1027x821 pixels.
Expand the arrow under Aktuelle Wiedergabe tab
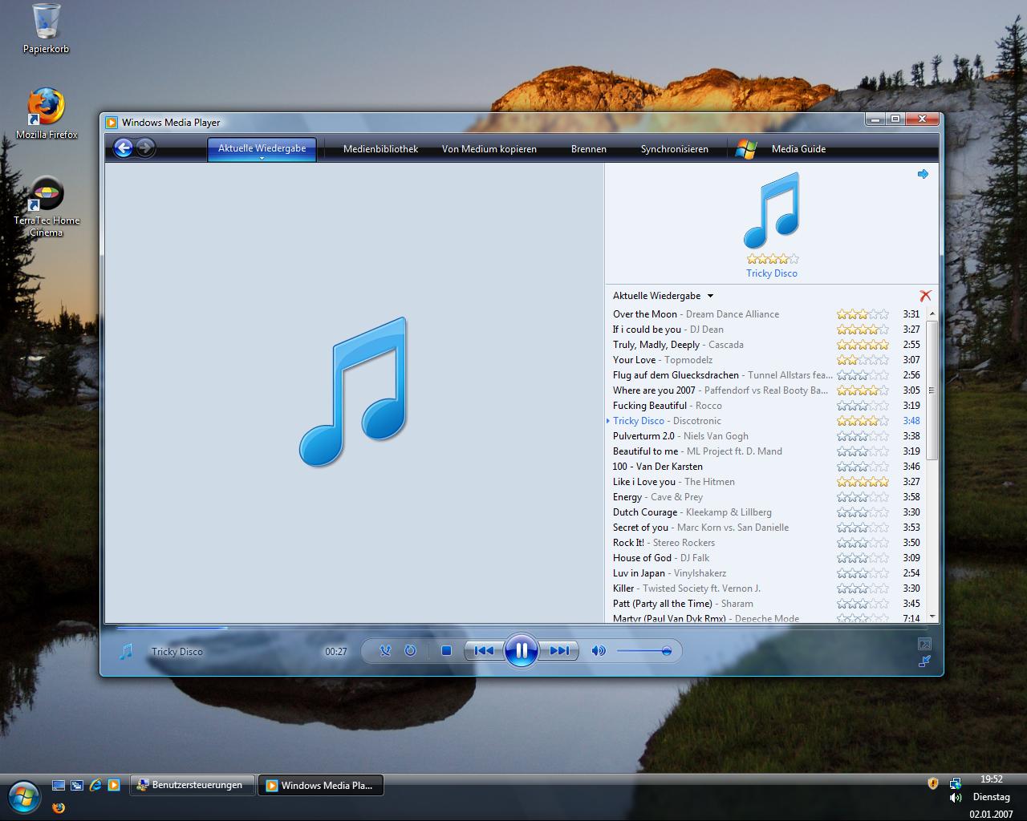point(262,159)
